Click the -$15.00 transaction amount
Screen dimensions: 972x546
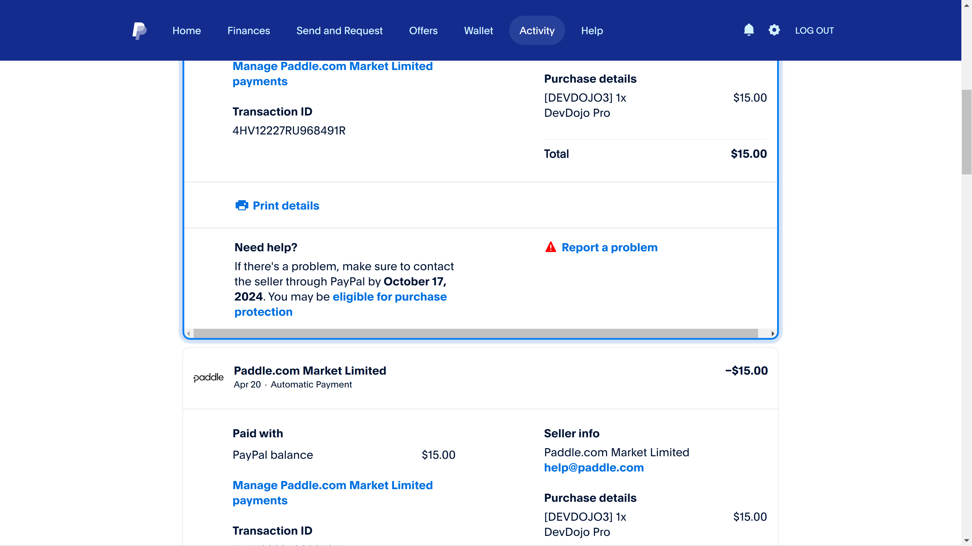point(746,370)
